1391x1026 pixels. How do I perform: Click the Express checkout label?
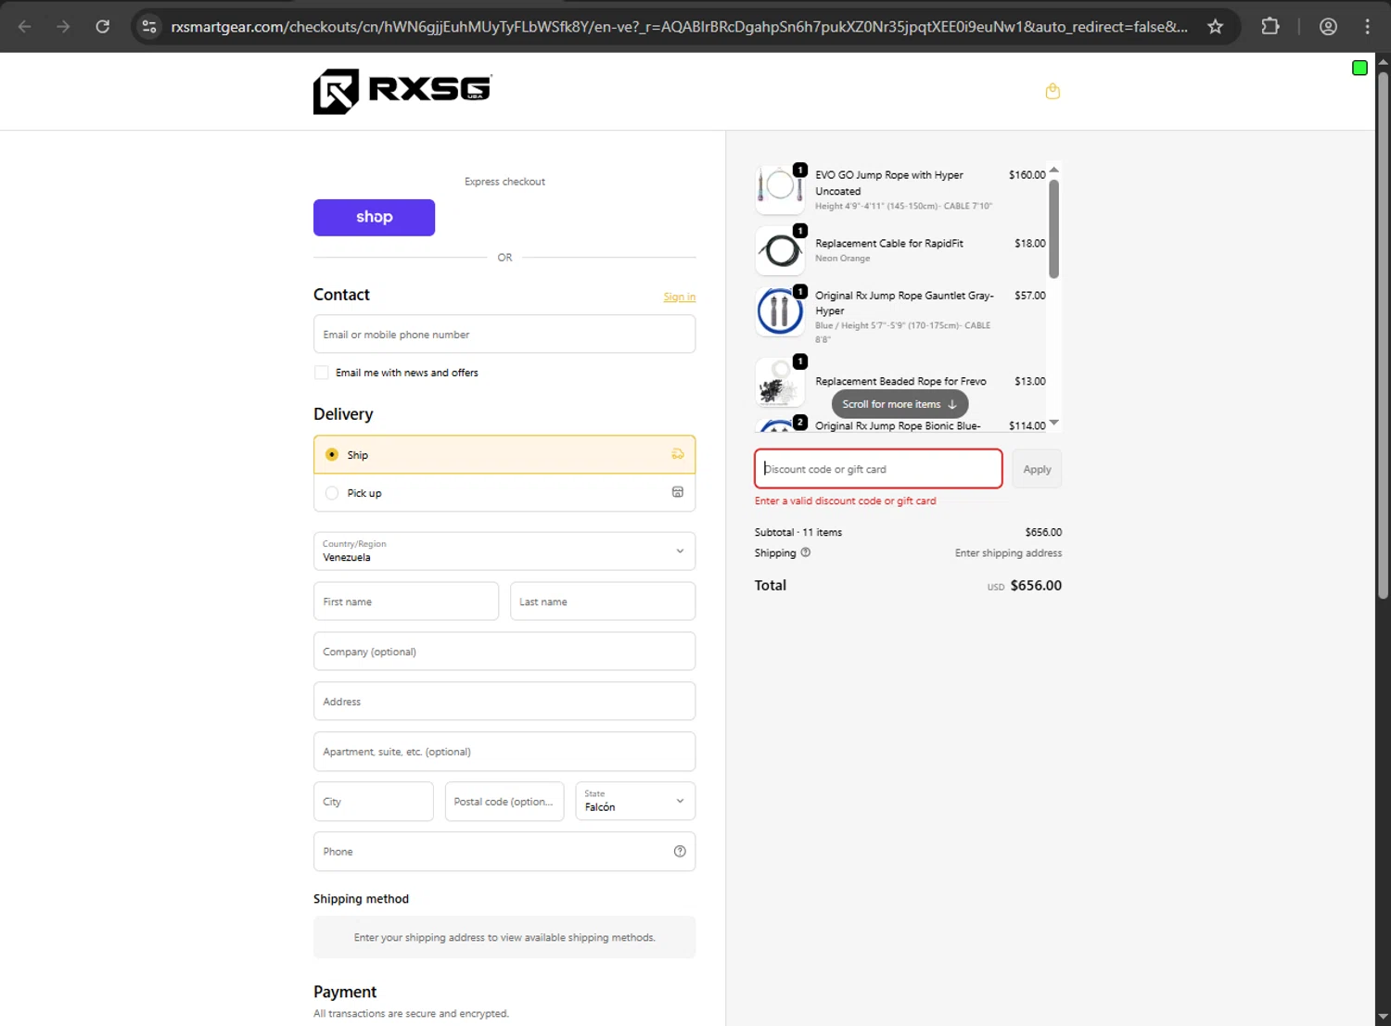click(x=504, y=182)
